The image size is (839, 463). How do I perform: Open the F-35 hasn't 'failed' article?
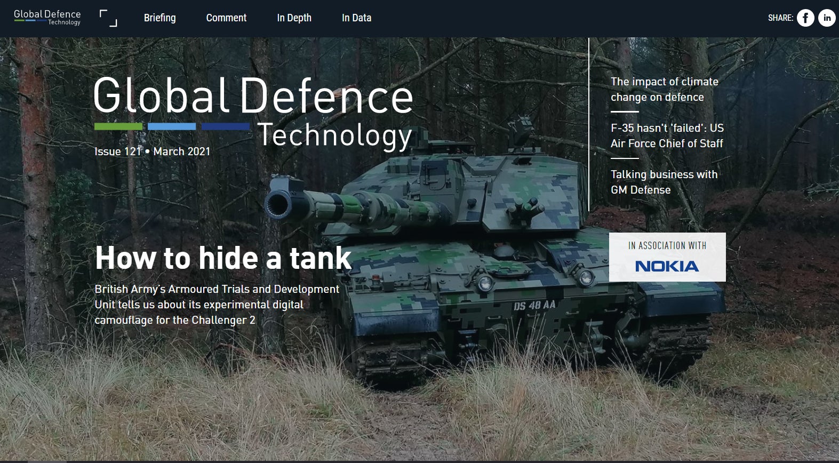[x=667, y=136]
